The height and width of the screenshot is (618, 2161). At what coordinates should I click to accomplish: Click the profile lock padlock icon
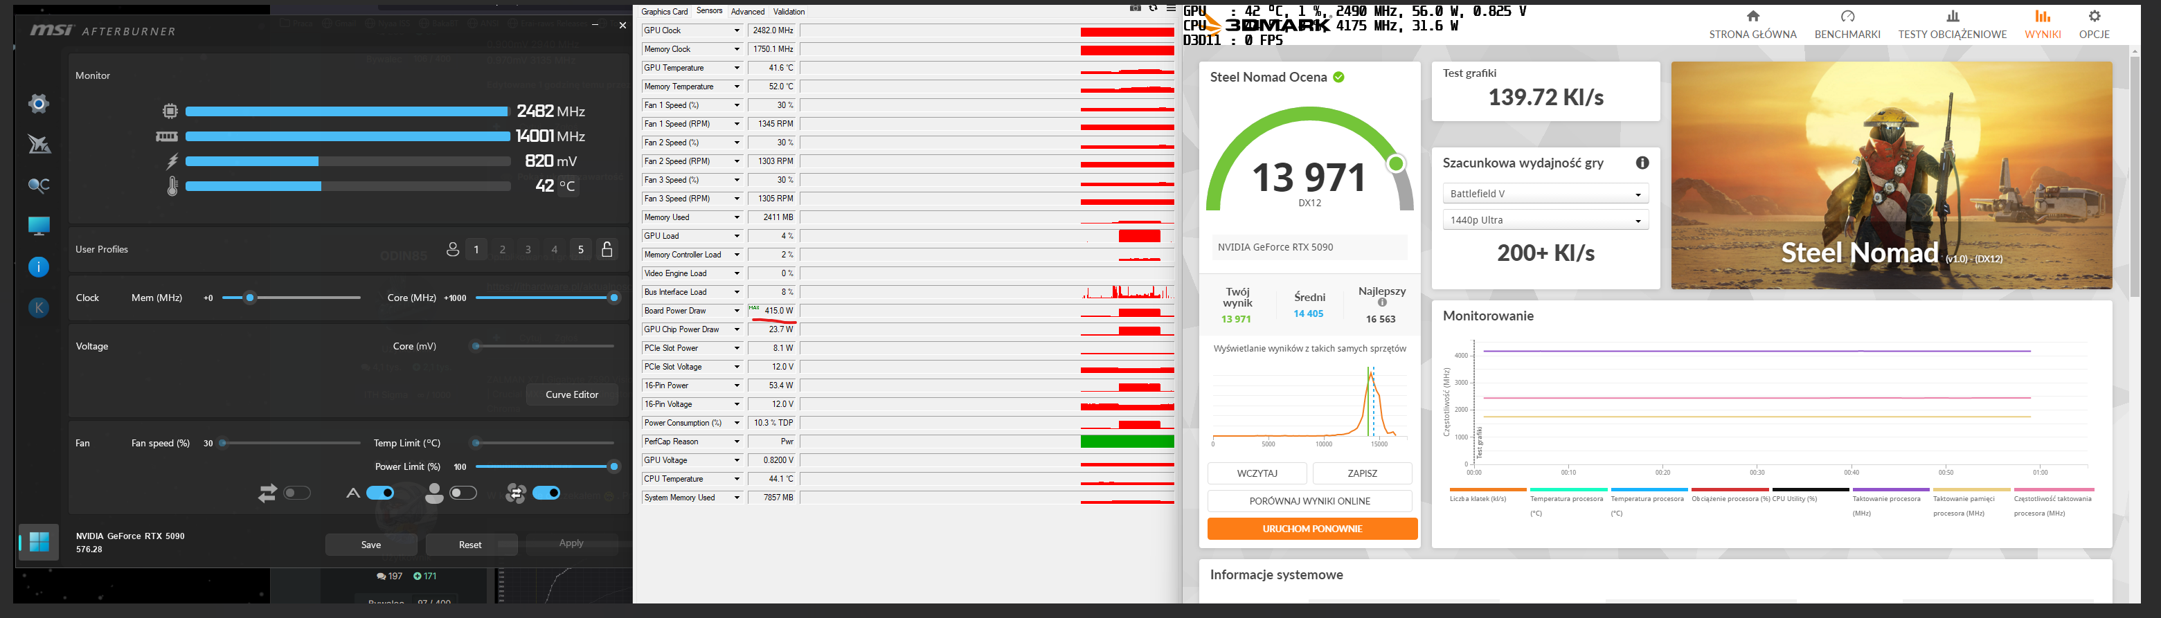(x=607, y=249)
